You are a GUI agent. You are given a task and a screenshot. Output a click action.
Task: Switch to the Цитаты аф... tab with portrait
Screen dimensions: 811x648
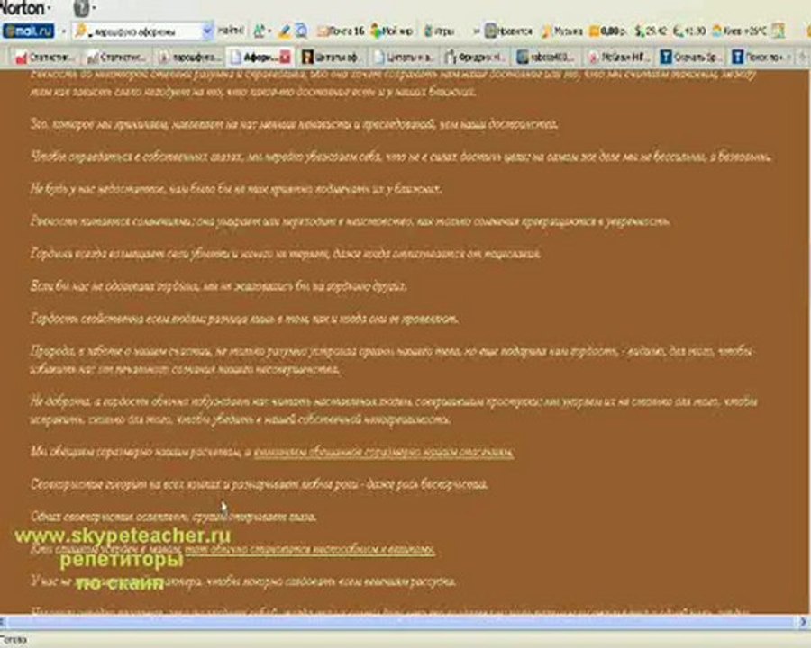[331, 57]
